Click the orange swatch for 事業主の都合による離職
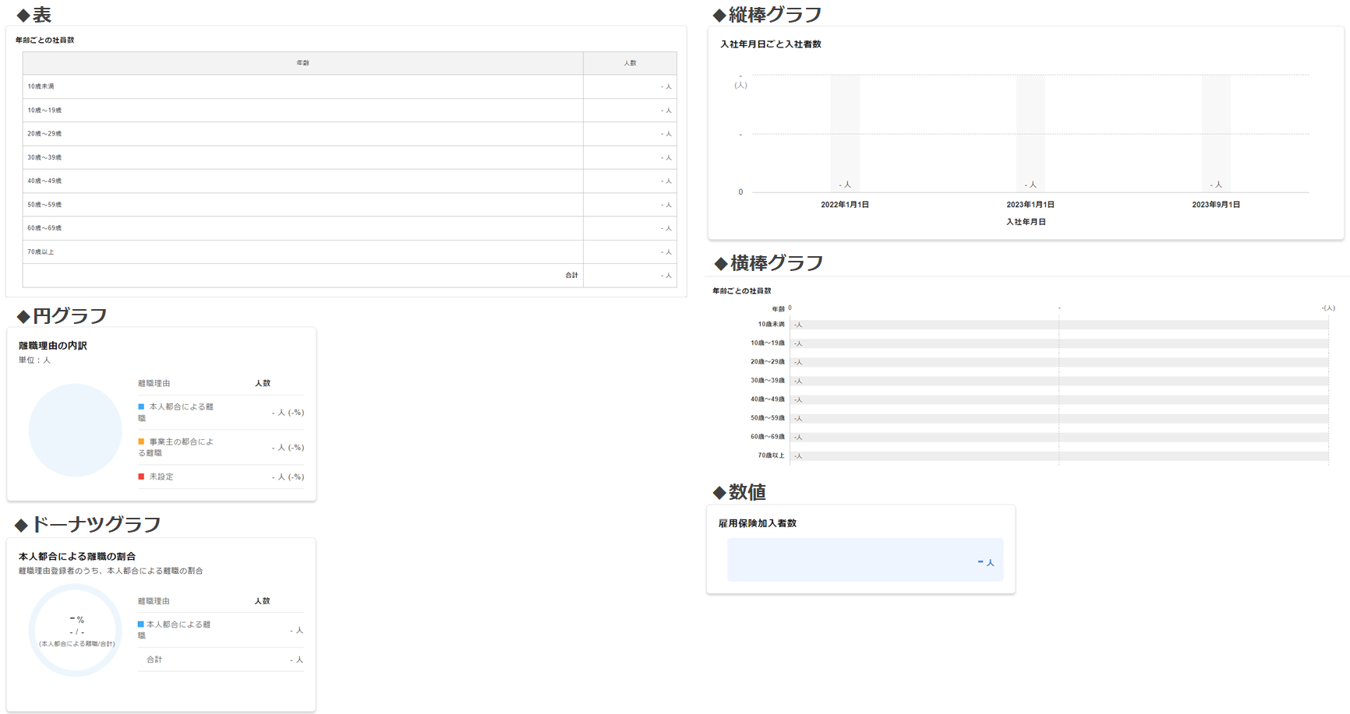Viewport: 1350px width, 714px height. click(x=141, y=441)
